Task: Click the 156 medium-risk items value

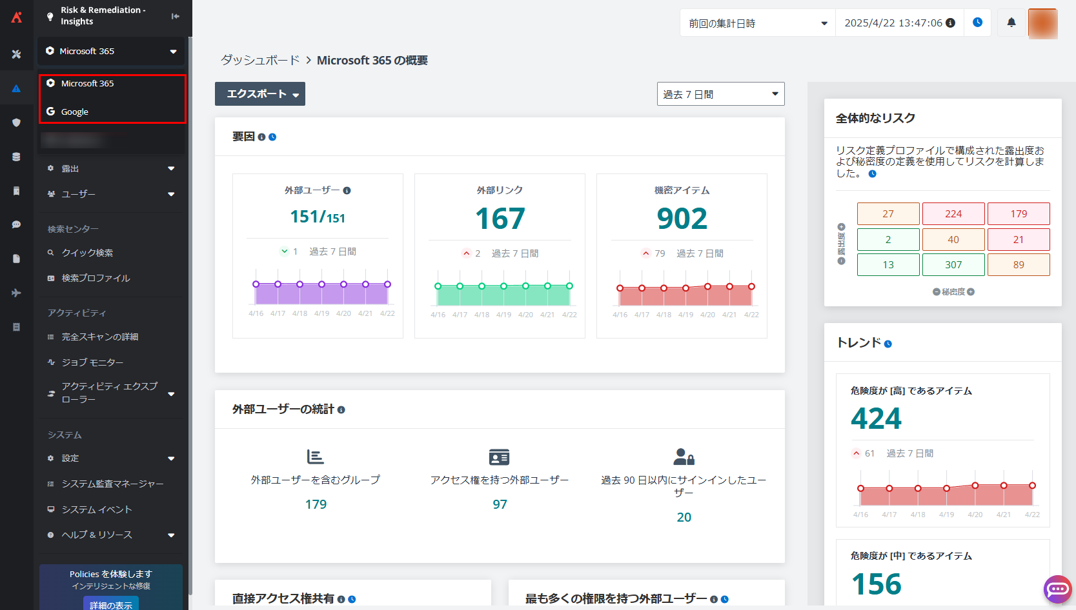Action: tap(876, 585)
